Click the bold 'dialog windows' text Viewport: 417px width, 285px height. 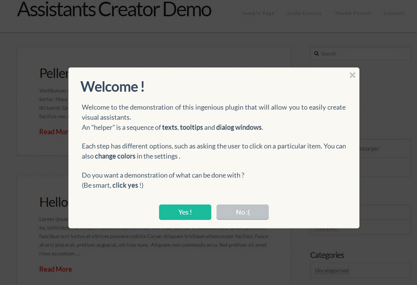239,127
